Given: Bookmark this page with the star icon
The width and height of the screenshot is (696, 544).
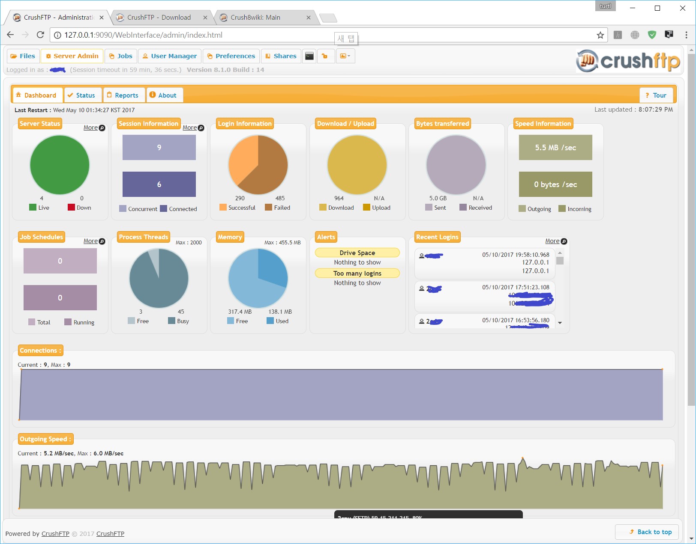Looking at the screenshot, I should click(600, 35).
